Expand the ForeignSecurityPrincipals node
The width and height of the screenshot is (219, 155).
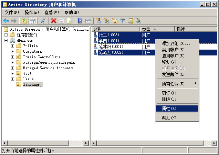click(13, 62)
